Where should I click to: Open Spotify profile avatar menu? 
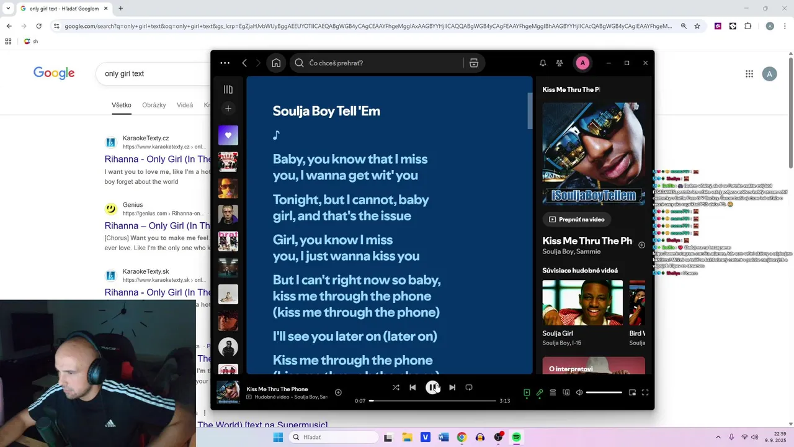pos(582,63)
